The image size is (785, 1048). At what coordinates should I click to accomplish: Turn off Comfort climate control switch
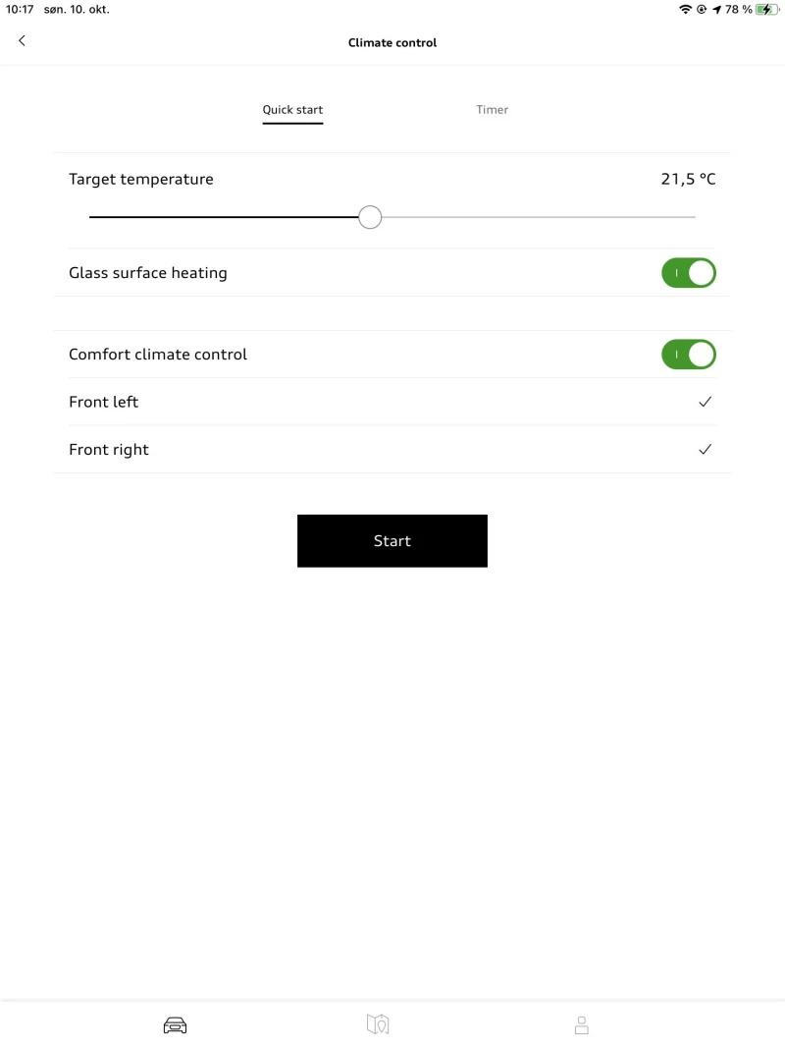coord(689,355)
